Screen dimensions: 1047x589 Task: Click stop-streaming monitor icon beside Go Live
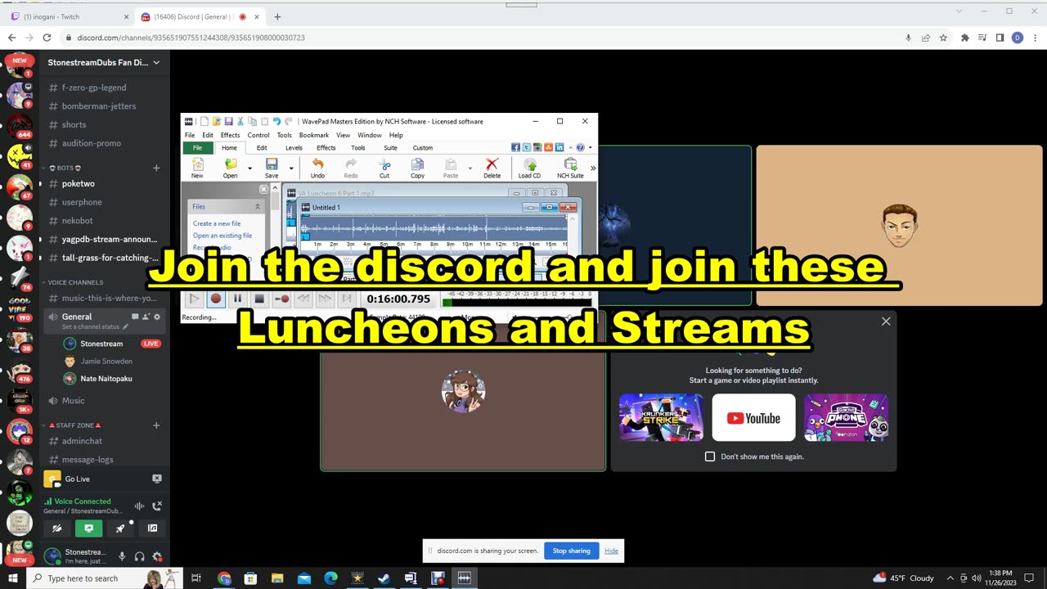[x=157, y=479]
